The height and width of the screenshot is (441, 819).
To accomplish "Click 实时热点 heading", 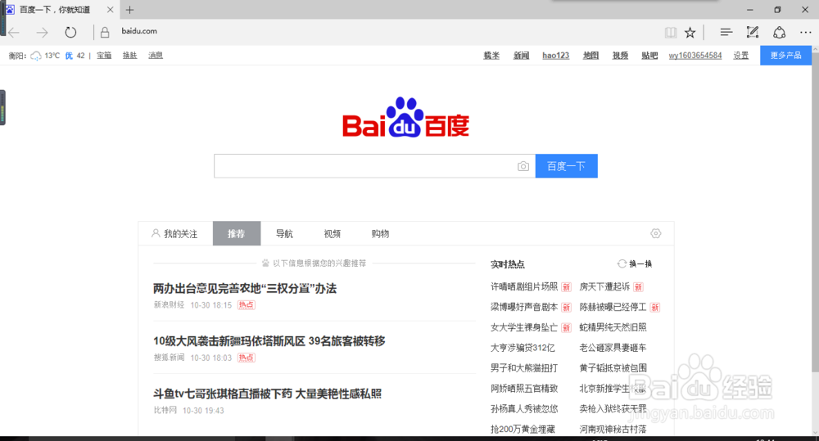I will 507,264.
